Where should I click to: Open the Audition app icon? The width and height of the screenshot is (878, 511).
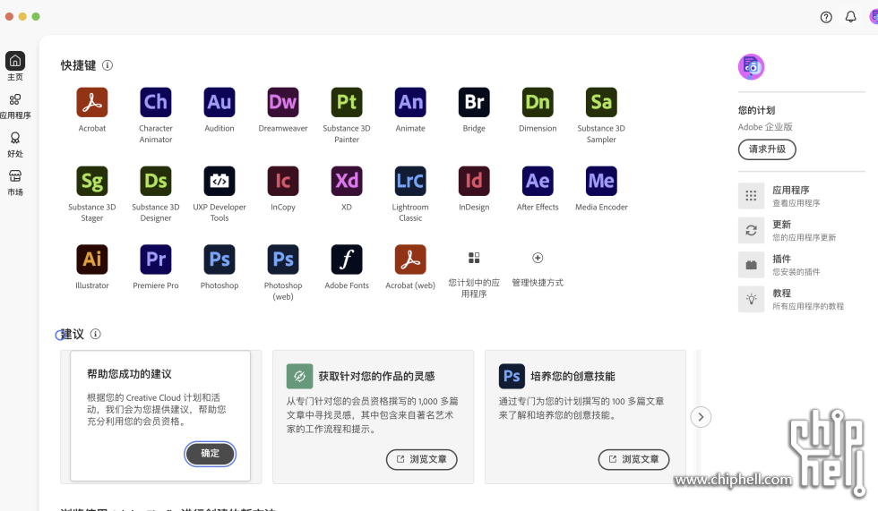[x=219, y=102]
